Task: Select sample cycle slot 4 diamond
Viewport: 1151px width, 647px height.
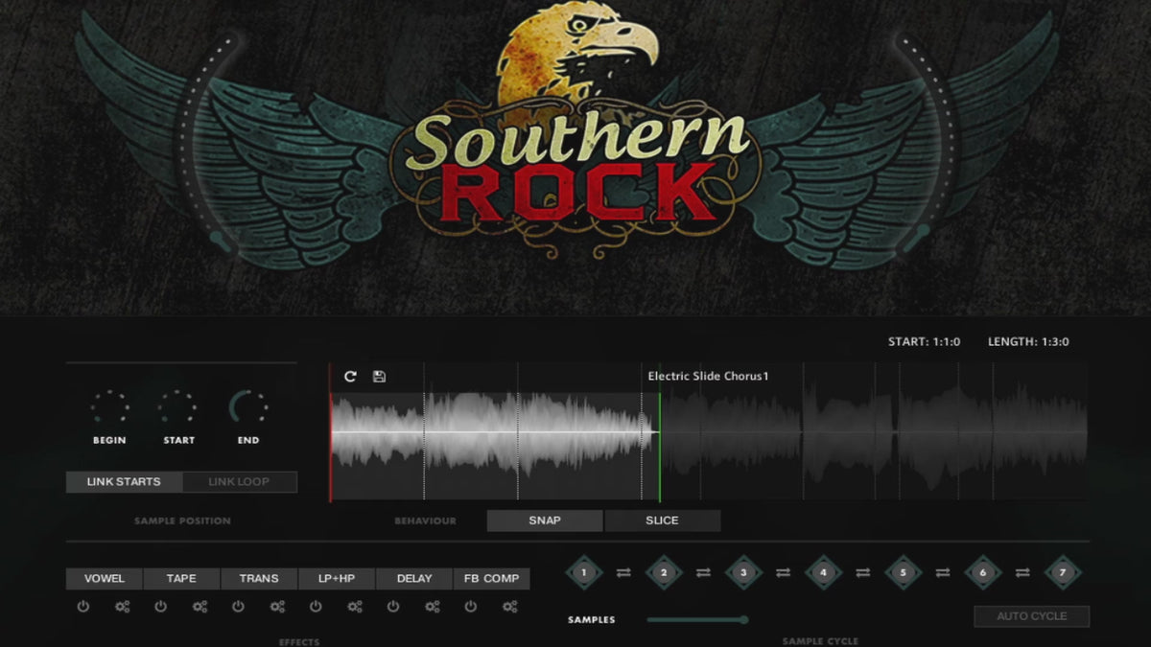Action: tap(823, 573)
